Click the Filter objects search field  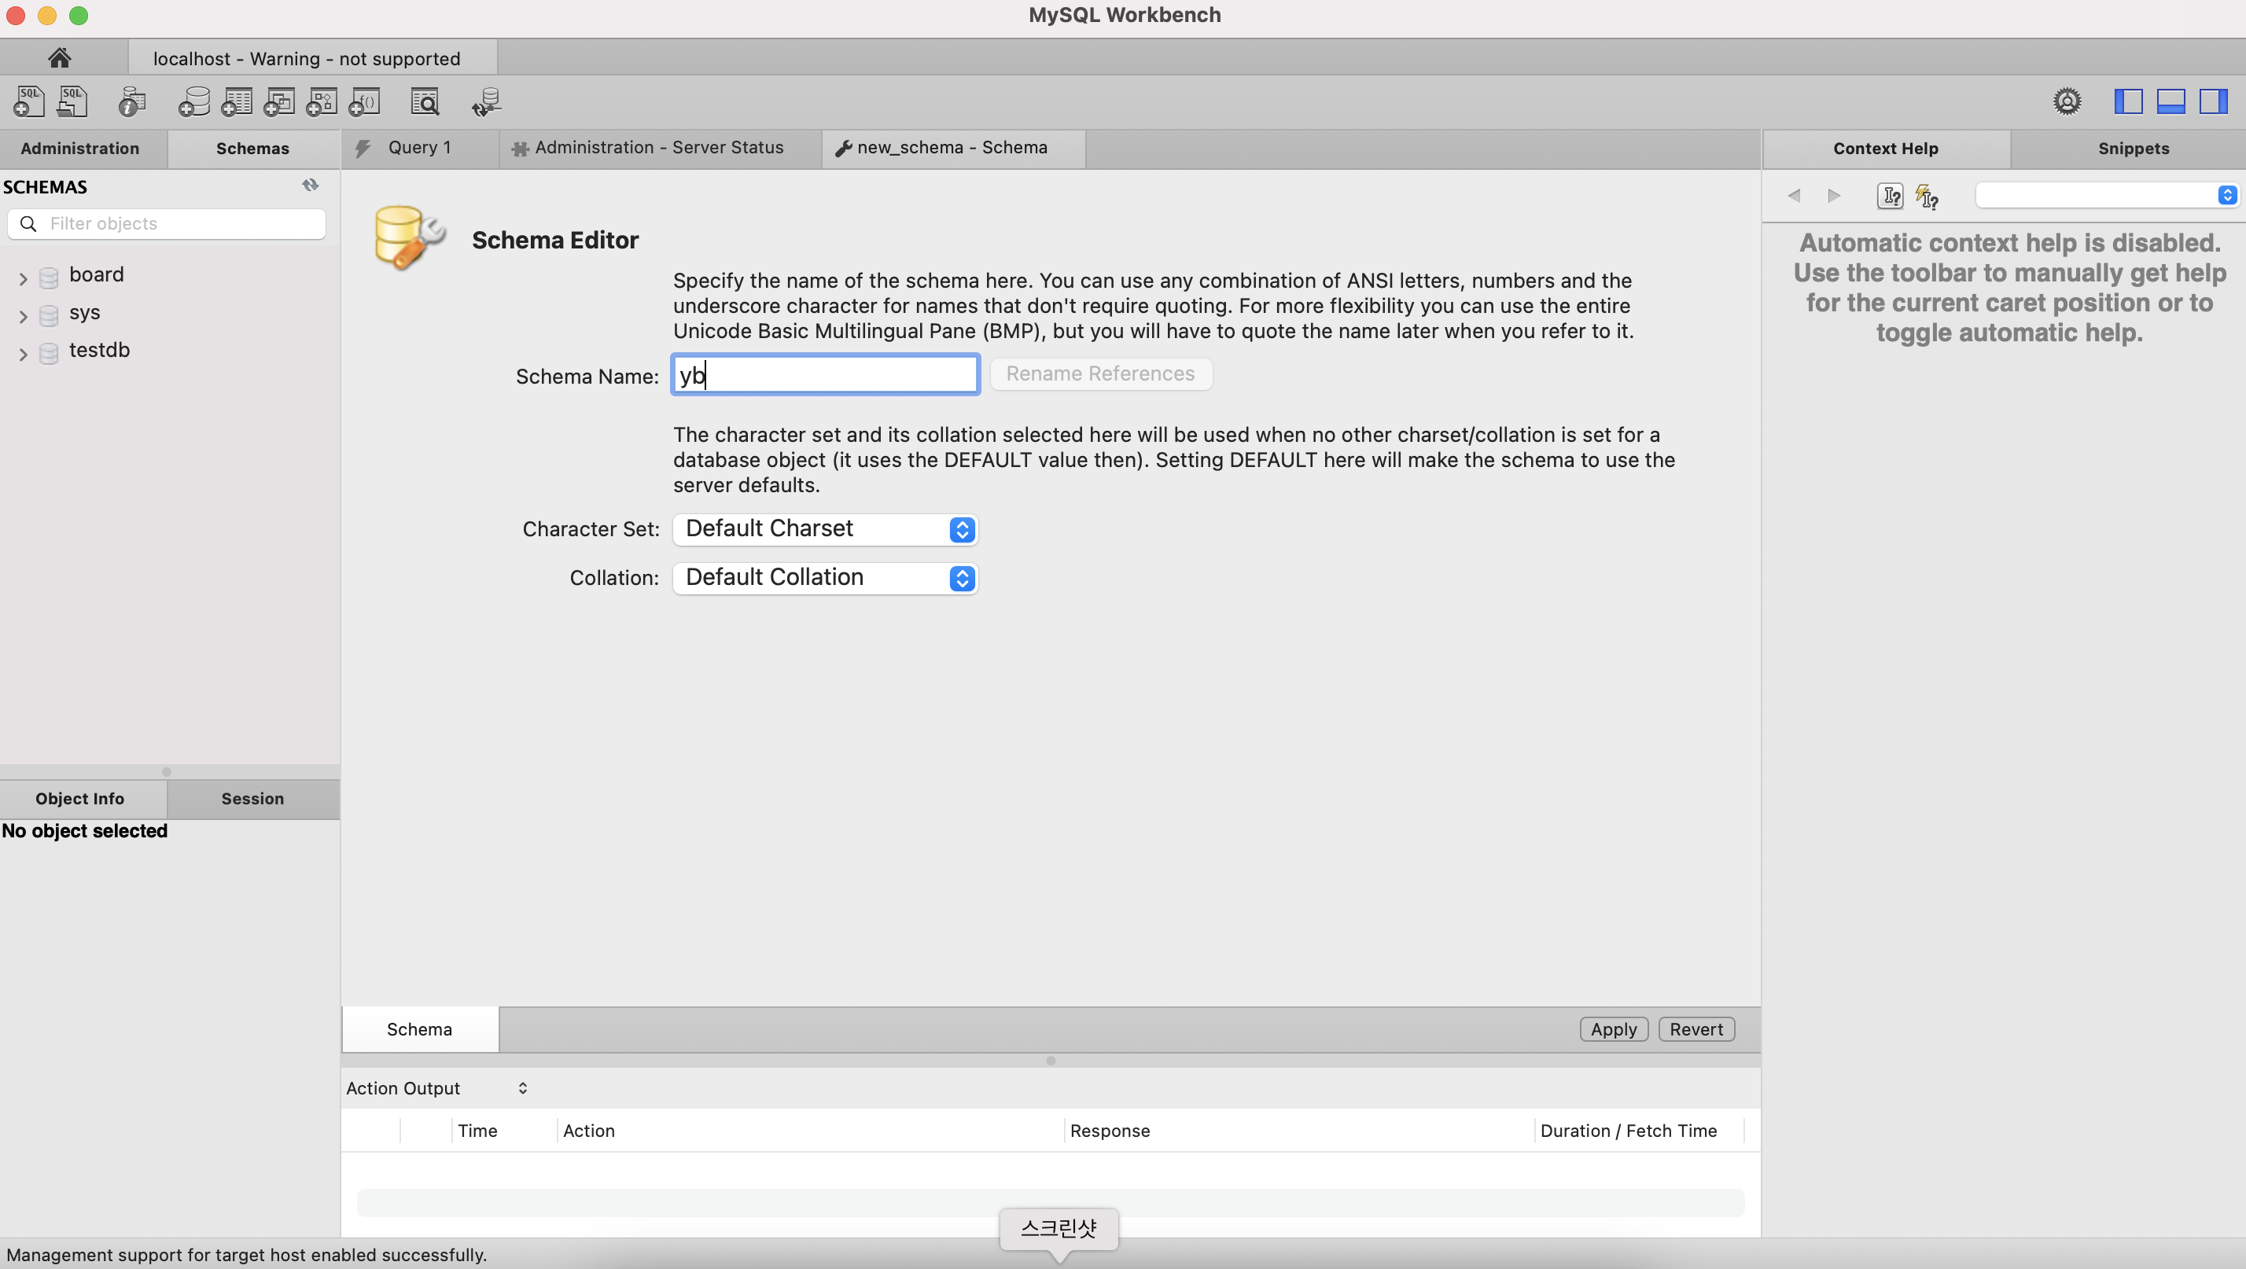pyautogui.click(x=179, y=224)
